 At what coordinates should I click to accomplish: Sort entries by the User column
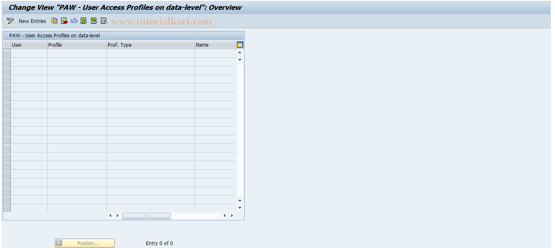click(29, 45)
